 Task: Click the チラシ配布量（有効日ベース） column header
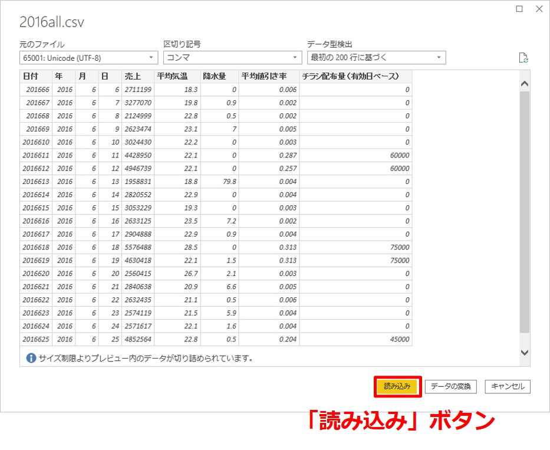pos(355,77)
